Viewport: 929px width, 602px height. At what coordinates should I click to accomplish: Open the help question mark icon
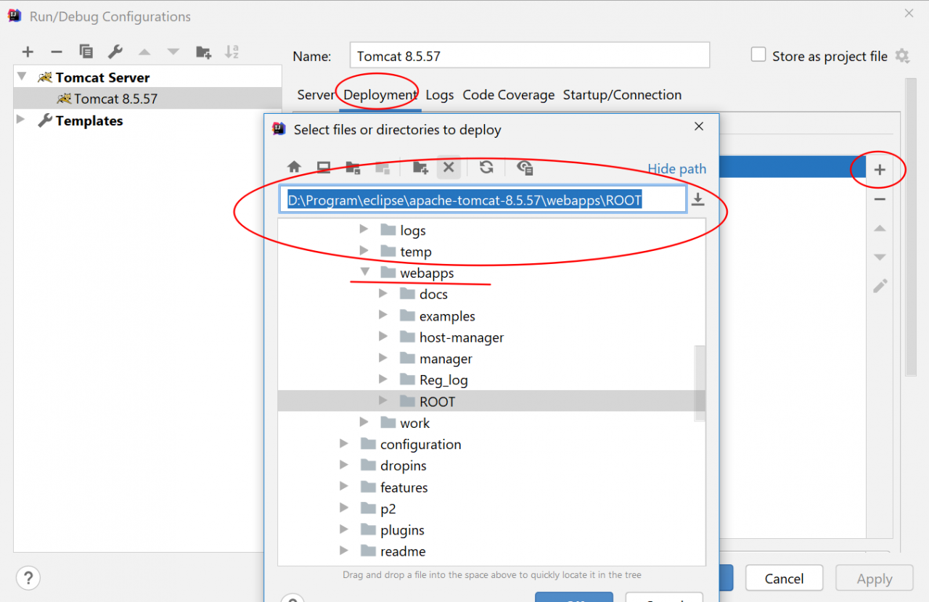(28, 578)
